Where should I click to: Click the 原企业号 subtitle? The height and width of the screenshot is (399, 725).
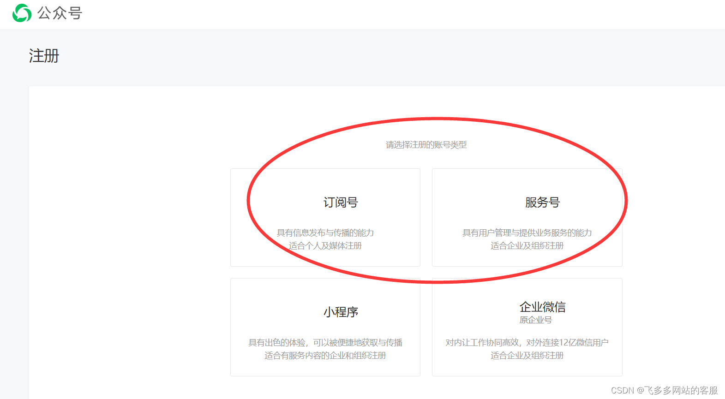[535, 320]
